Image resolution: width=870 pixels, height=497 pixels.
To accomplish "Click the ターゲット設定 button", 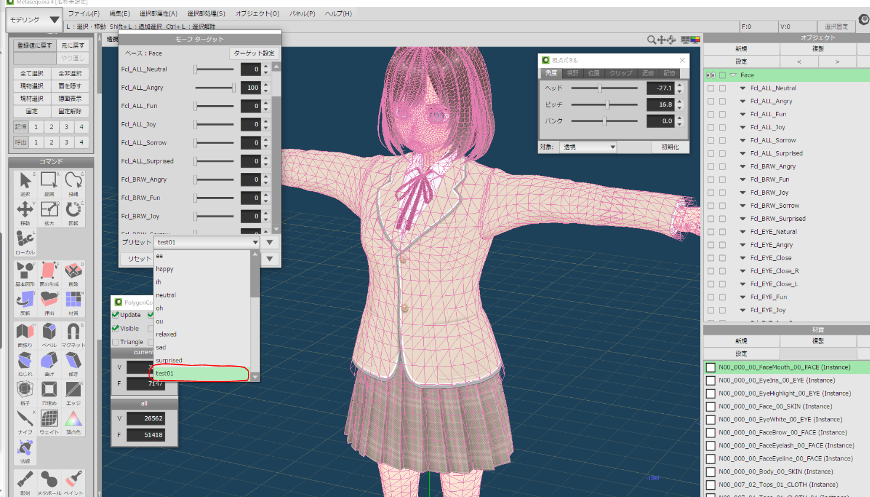I will point(254,53).
